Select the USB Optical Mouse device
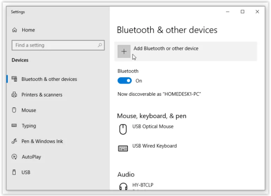 (x=152, y=127)
